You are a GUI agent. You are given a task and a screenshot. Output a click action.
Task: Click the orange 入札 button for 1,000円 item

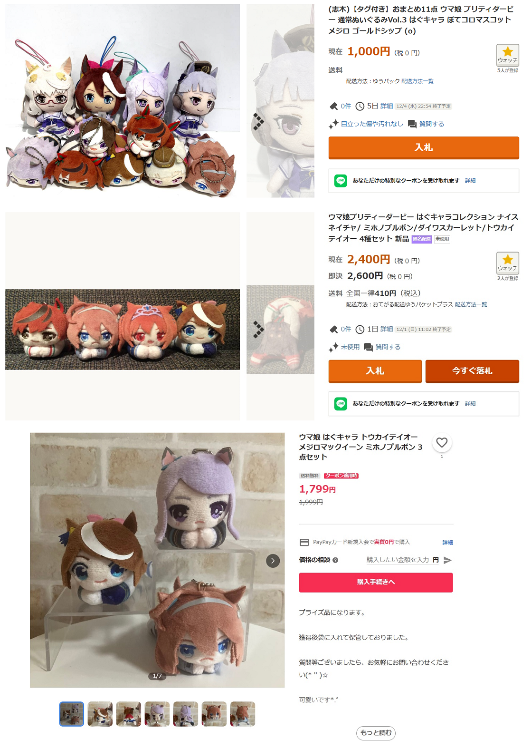point(424,147)
